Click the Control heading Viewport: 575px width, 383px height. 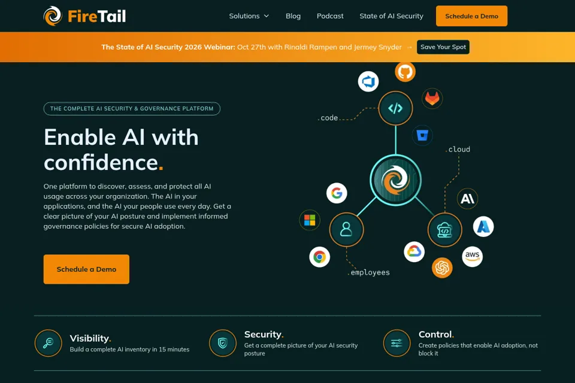(436, 335)
